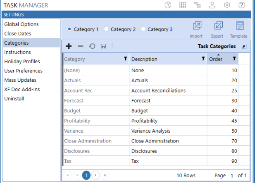This screenshot has height=183, width=255.
Task: Save changes with the floppy disk icon
Action: 104,46
